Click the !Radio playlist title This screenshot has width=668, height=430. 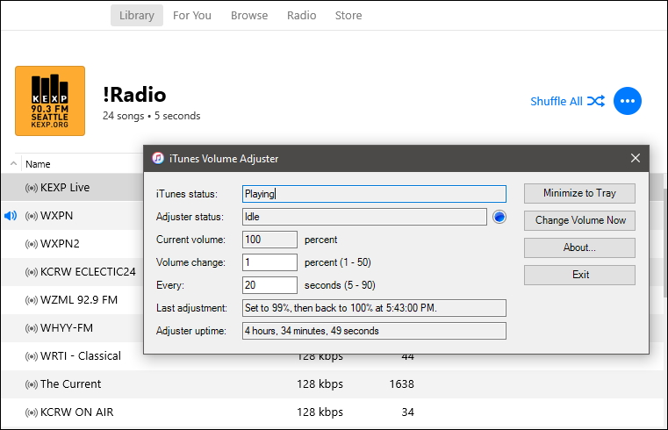tap(134, 95)
